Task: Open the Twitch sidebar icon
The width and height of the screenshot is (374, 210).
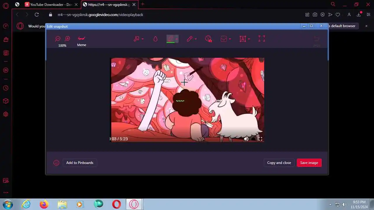Action: pyautogui.click(x=6, y=53)
